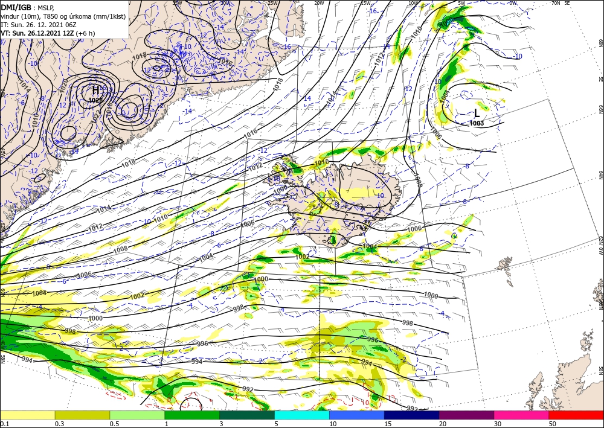Click the purple 20–30 legend color band
This screenshot has height=428, width=604.
466,415
